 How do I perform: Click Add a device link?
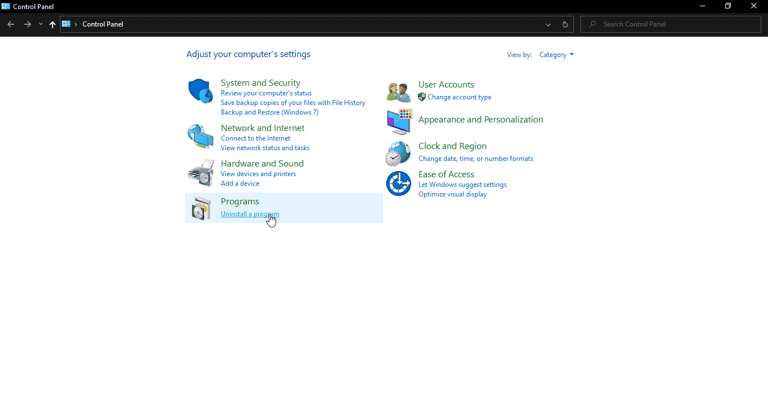coord(240,183)
